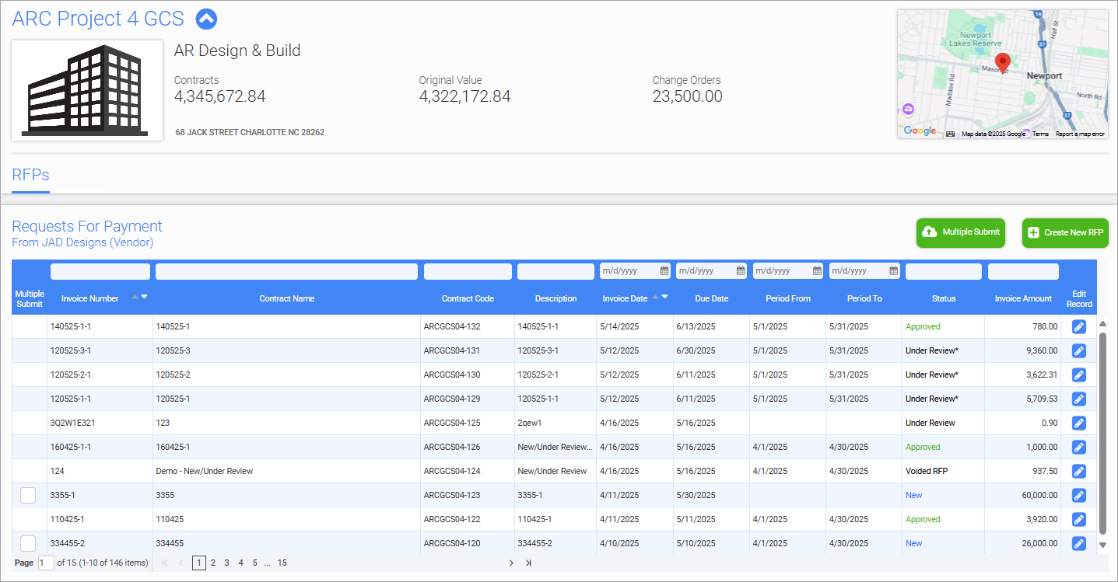Viewport: 1118px width, 582px height.
Task: Open calendar picker in Period To filter
Action: (893, 271)
